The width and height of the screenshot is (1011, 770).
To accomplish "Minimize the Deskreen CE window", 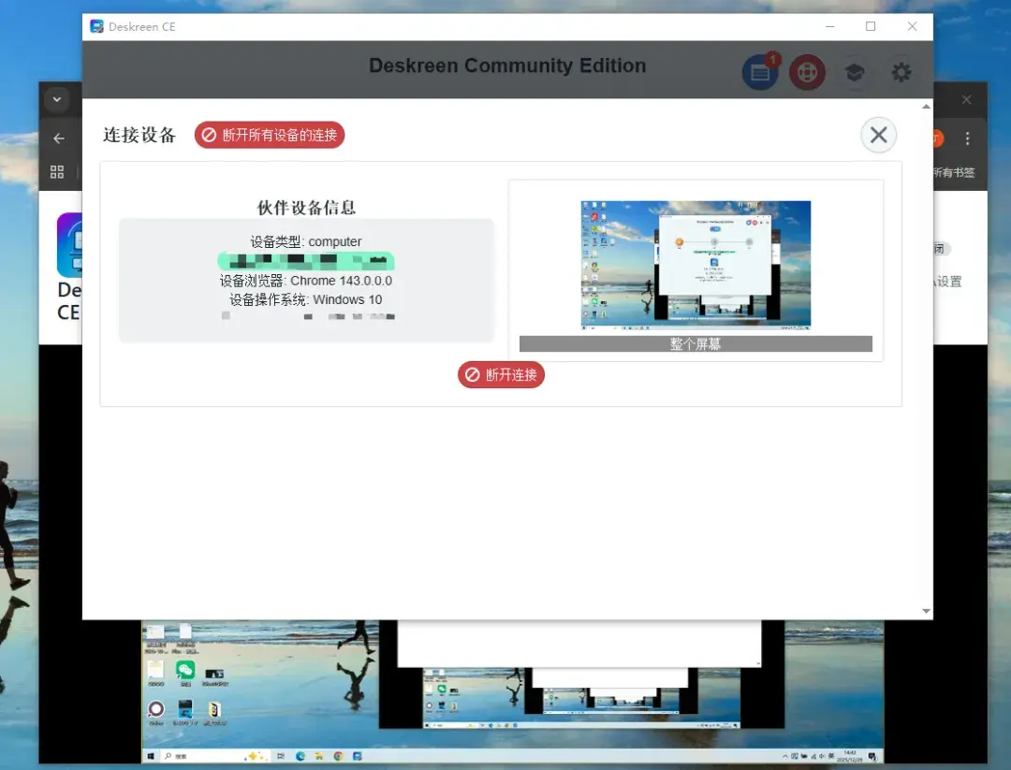I will [x=829, y=26].
